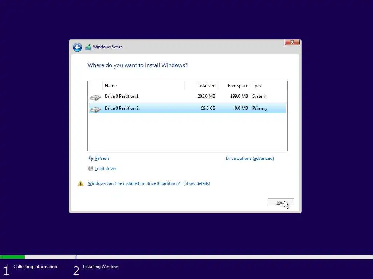373x279 pixels.
Task: Click the 199.0 MB free space value
Action: [x=239, y=96]
